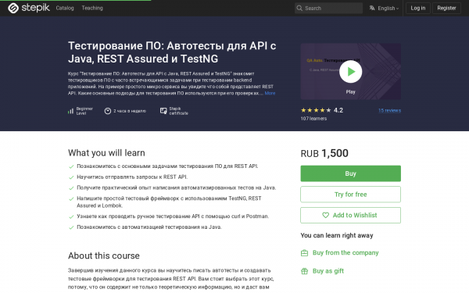The width and height of the screenshot is (469, 293).
Task: Click the Register button
Action: point(446,8)
